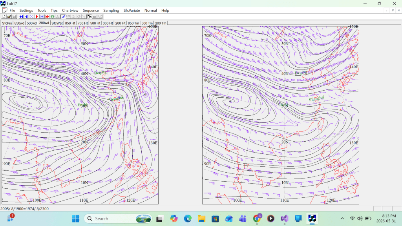
Task: Open Google Chrome from taskbar
Action: point(257,219)
